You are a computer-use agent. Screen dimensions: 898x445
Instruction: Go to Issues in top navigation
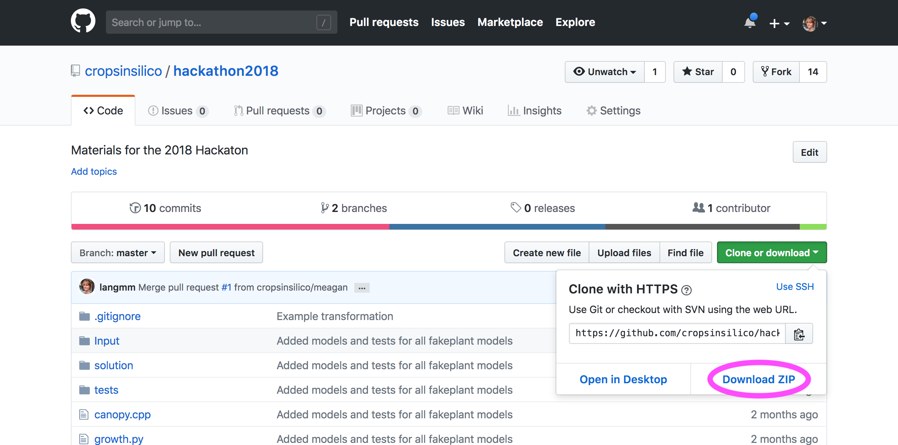click(x=448, y=22)
